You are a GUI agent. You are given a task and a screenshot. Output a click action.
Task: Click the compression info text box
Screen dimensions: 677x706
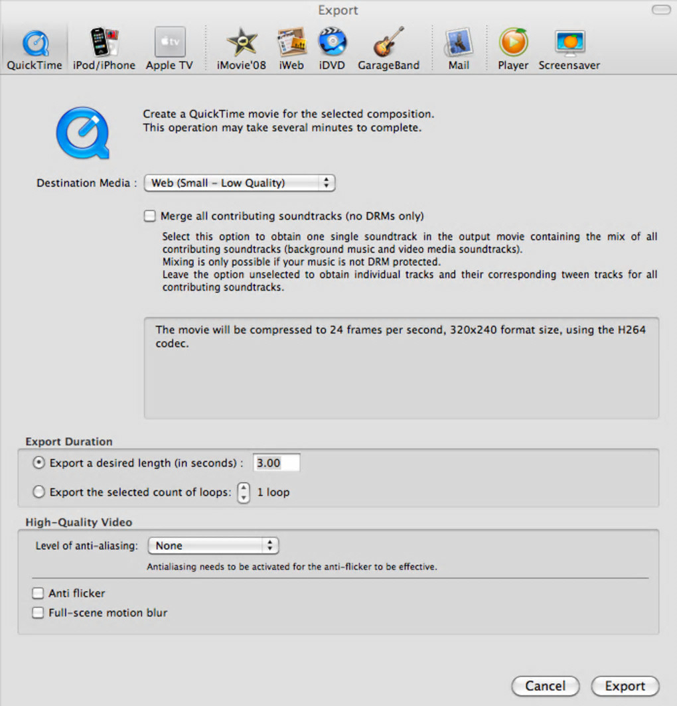coord(402,368)
